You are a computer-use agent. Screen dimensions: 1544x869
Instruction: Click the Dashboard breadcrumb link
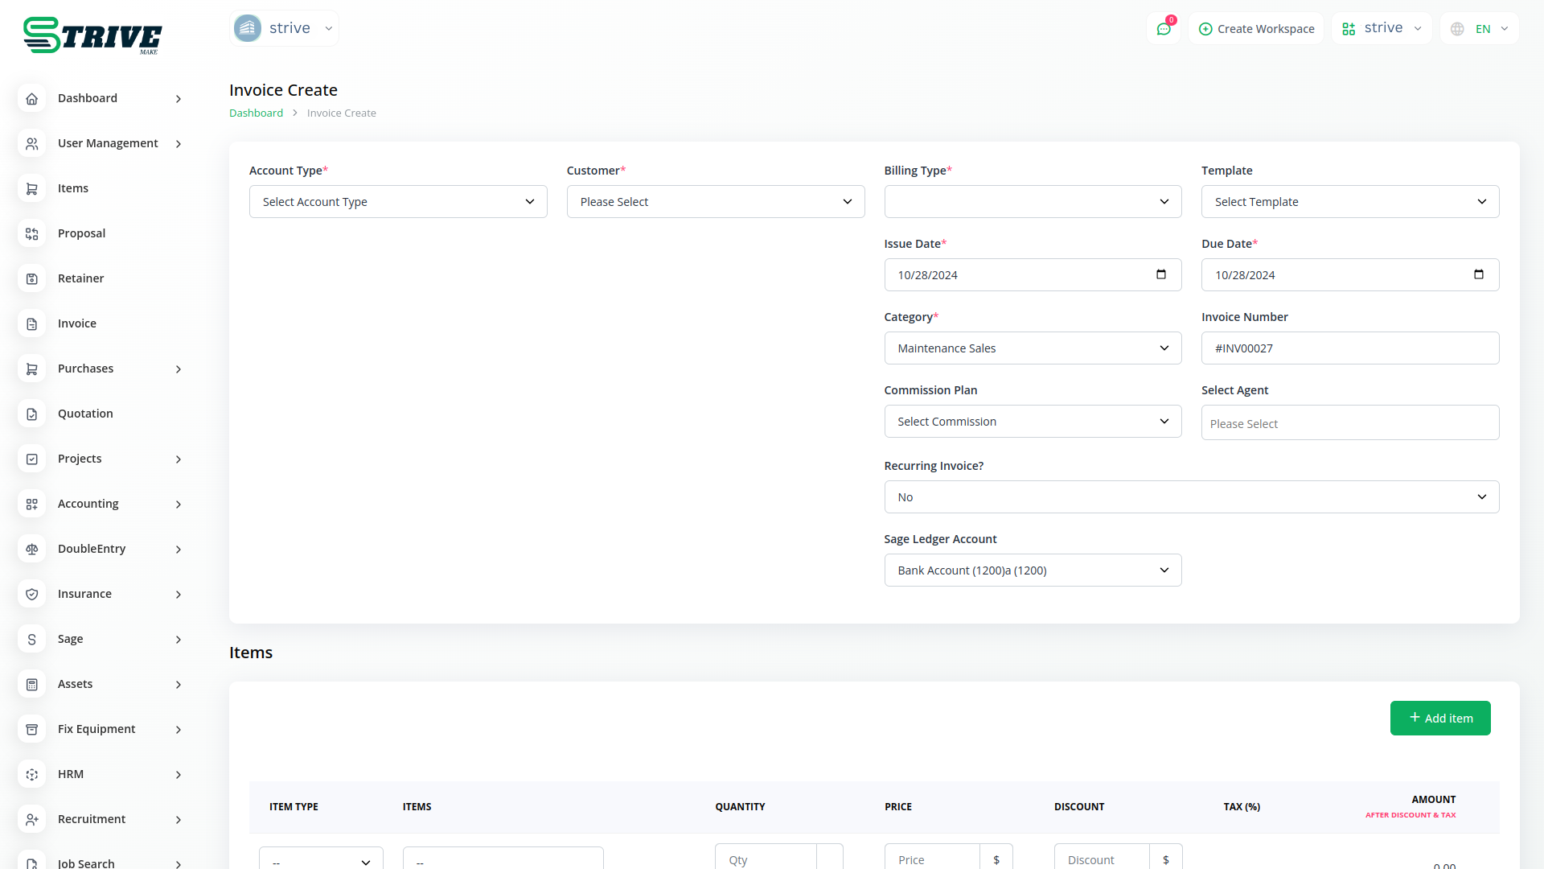256,113
